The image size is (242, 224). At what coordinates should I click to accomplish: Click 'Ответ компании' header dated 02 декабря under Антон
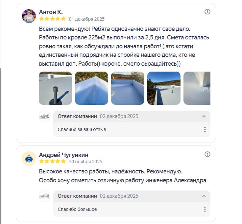coord(77,116)
